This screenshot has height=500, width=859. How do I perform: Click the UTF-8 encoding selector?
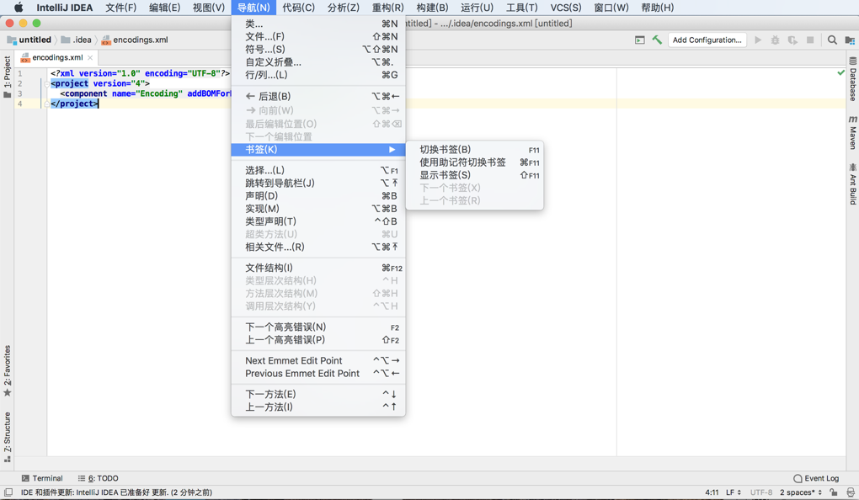point(761,492)
